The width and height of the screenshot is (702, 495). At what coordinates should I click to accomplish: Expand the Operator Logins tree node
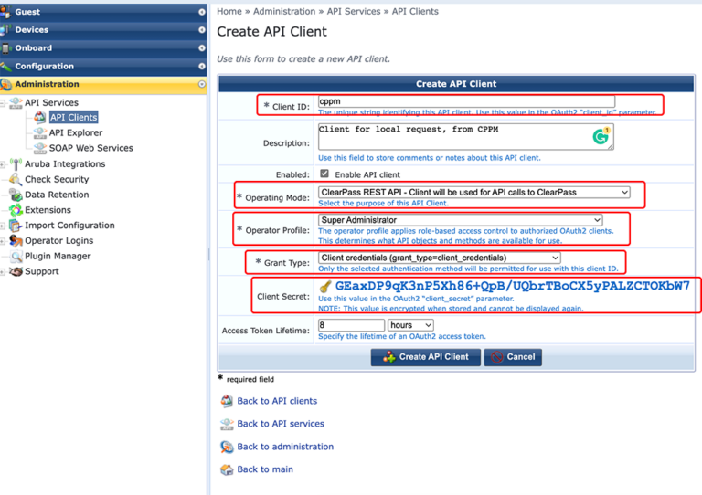coord(3,241)
